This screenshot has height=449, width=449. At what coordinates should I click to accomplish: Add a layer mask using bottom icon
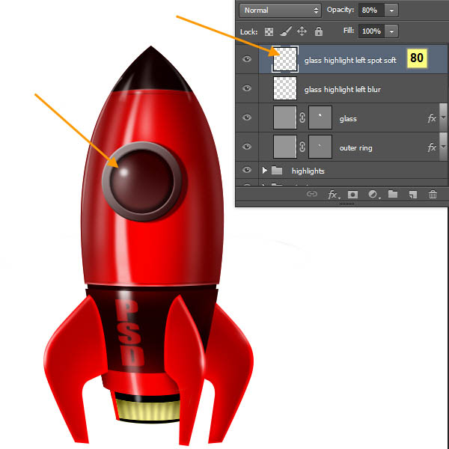point(352,195)
